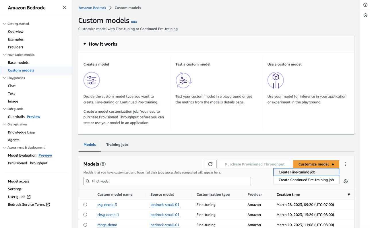Go to Base models
This screenshot has width=370, height=228.
[18, 63]
